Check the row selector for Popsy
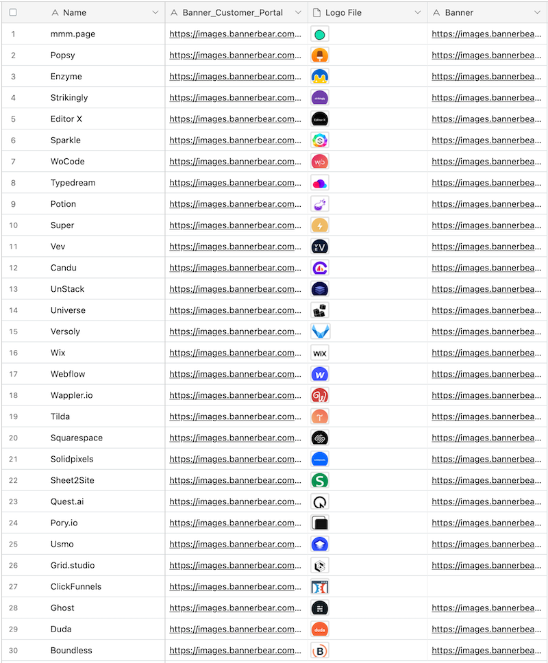This screenshot has width=548, height=663. (13, 55)
